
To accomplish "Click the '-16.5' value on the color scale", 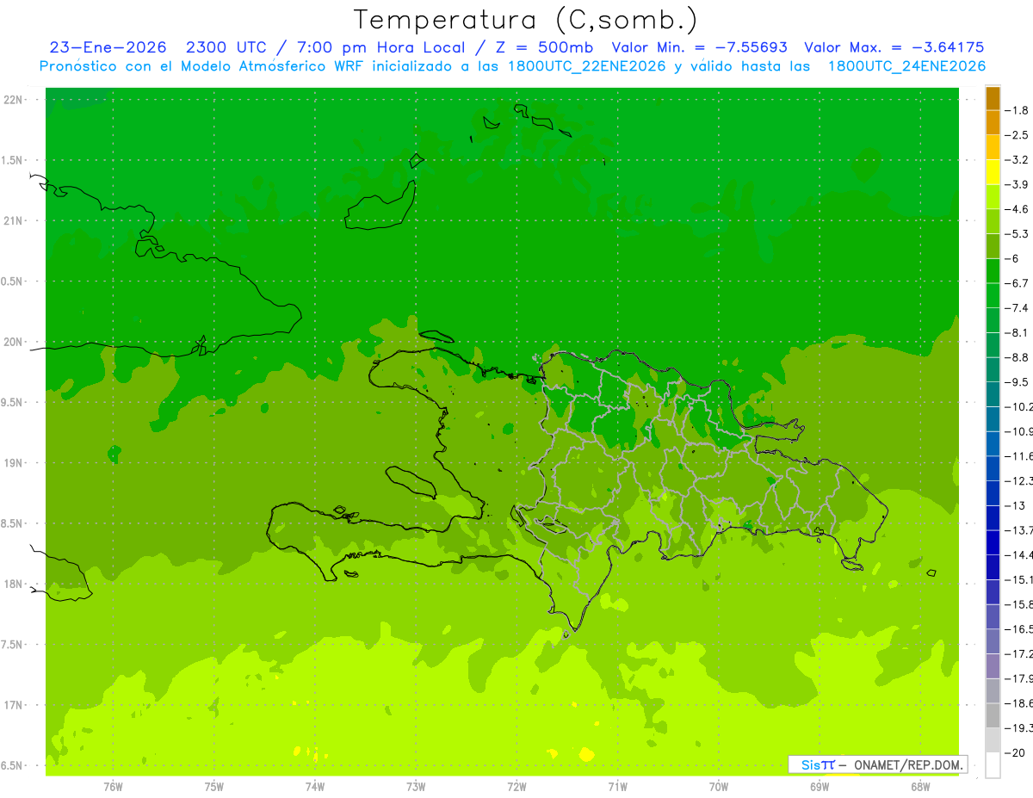I will pyautogui.click(x=1019, y=629).
